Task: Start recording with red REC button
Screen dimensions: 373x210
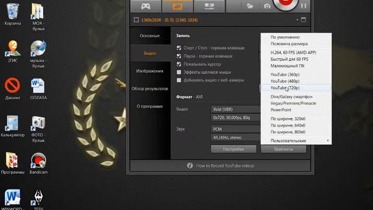Action: tap(286, 3)
